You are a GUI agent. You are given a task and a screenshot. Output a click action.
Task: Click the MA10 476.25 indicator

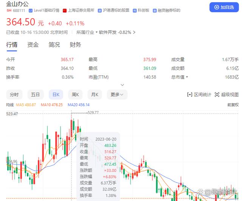click(x=52, y=105)
